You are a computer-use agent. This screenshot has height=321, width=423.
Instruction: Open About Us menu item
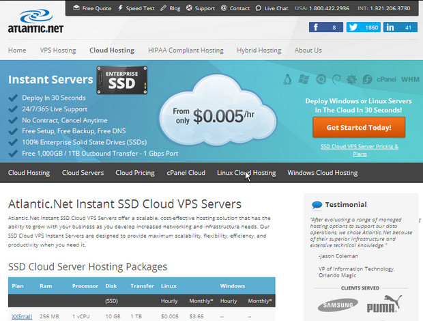coord(308,51)
